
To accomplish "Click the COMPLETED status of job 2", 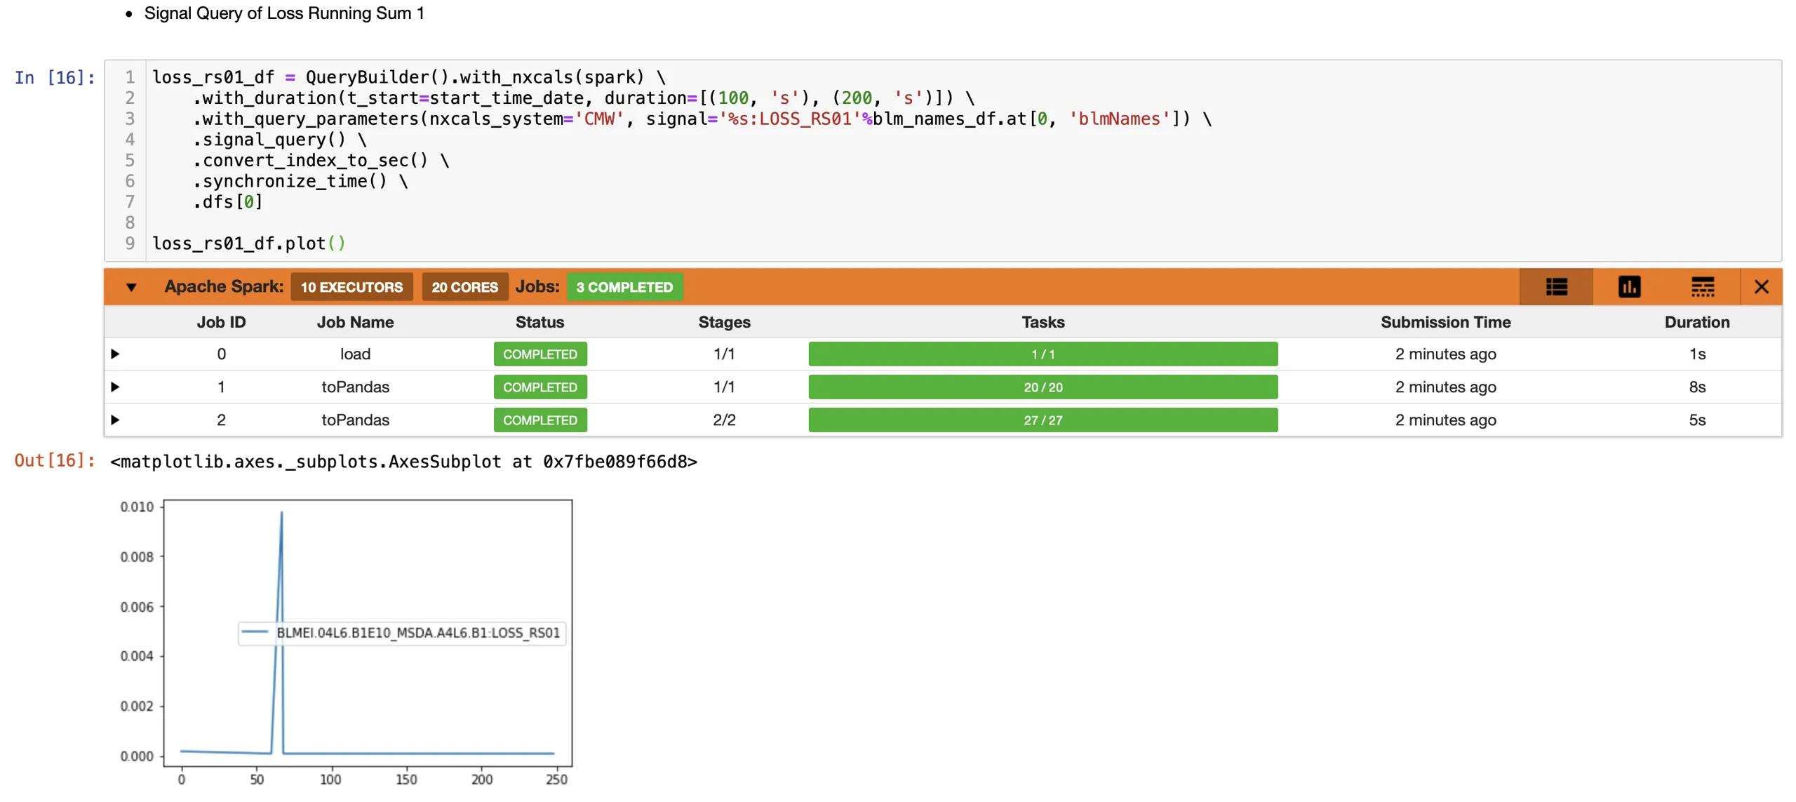I will 540,420.
